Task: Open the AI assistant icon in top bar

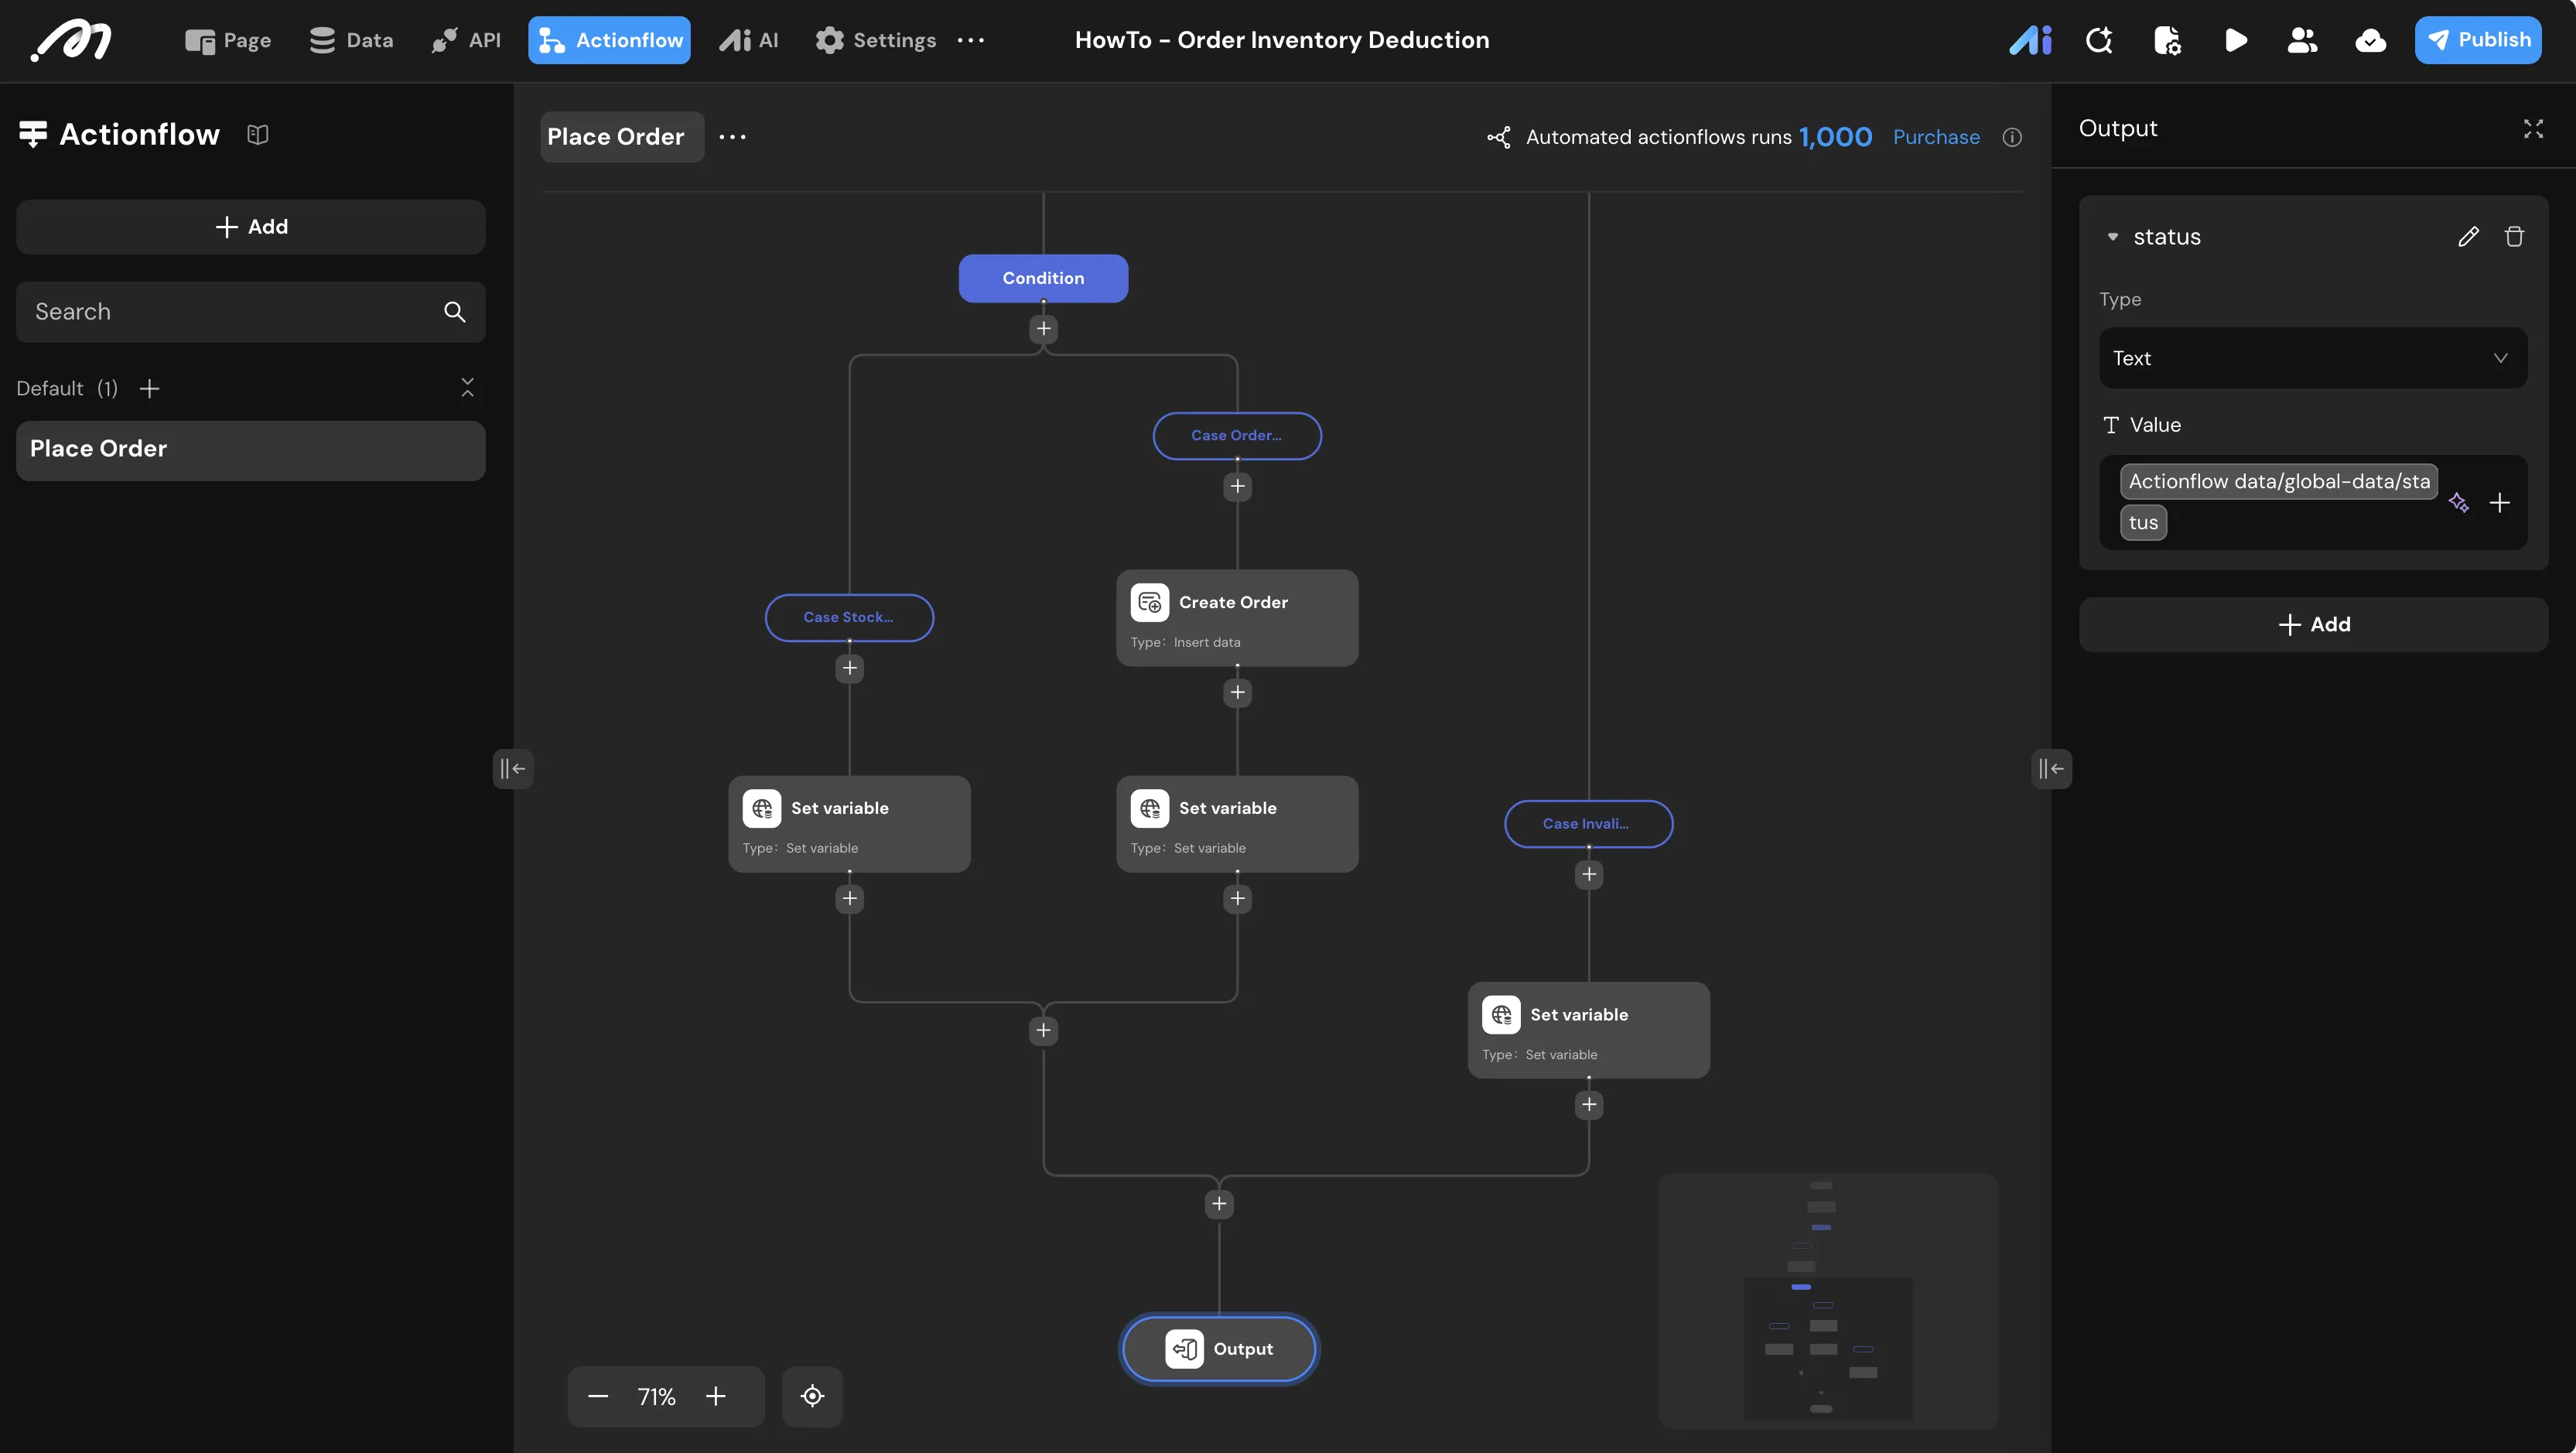Action: click(2030, 40)
